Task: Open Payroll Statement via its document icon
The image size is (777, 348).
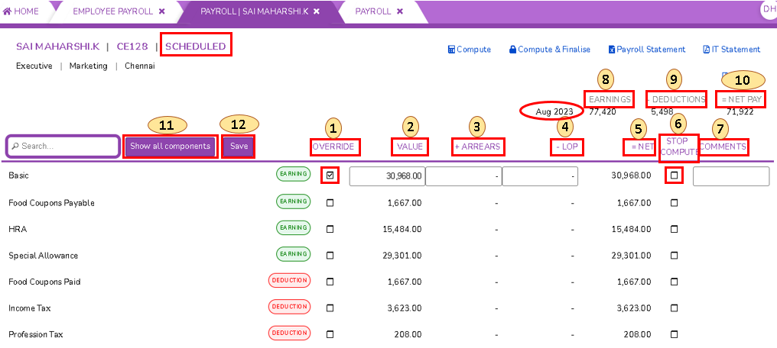Action: (612, 50)
